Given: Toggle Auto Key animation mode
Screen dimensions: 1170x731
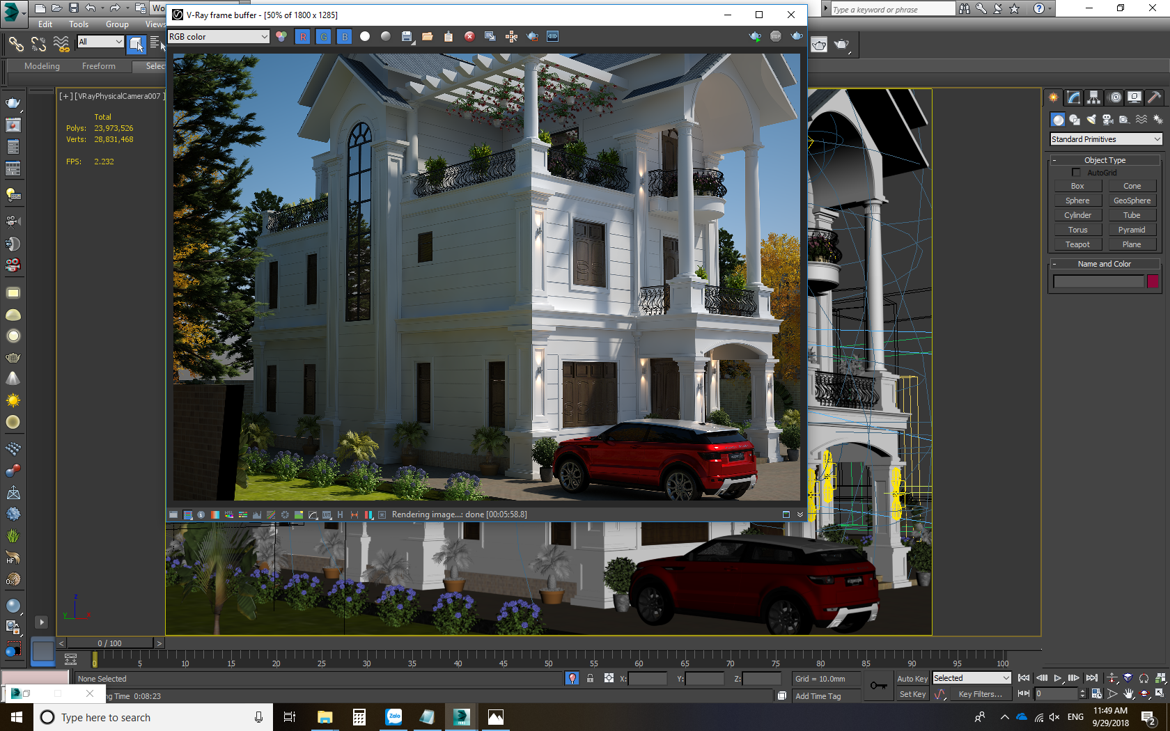Looking at the screenshot, I should (912, 678).
